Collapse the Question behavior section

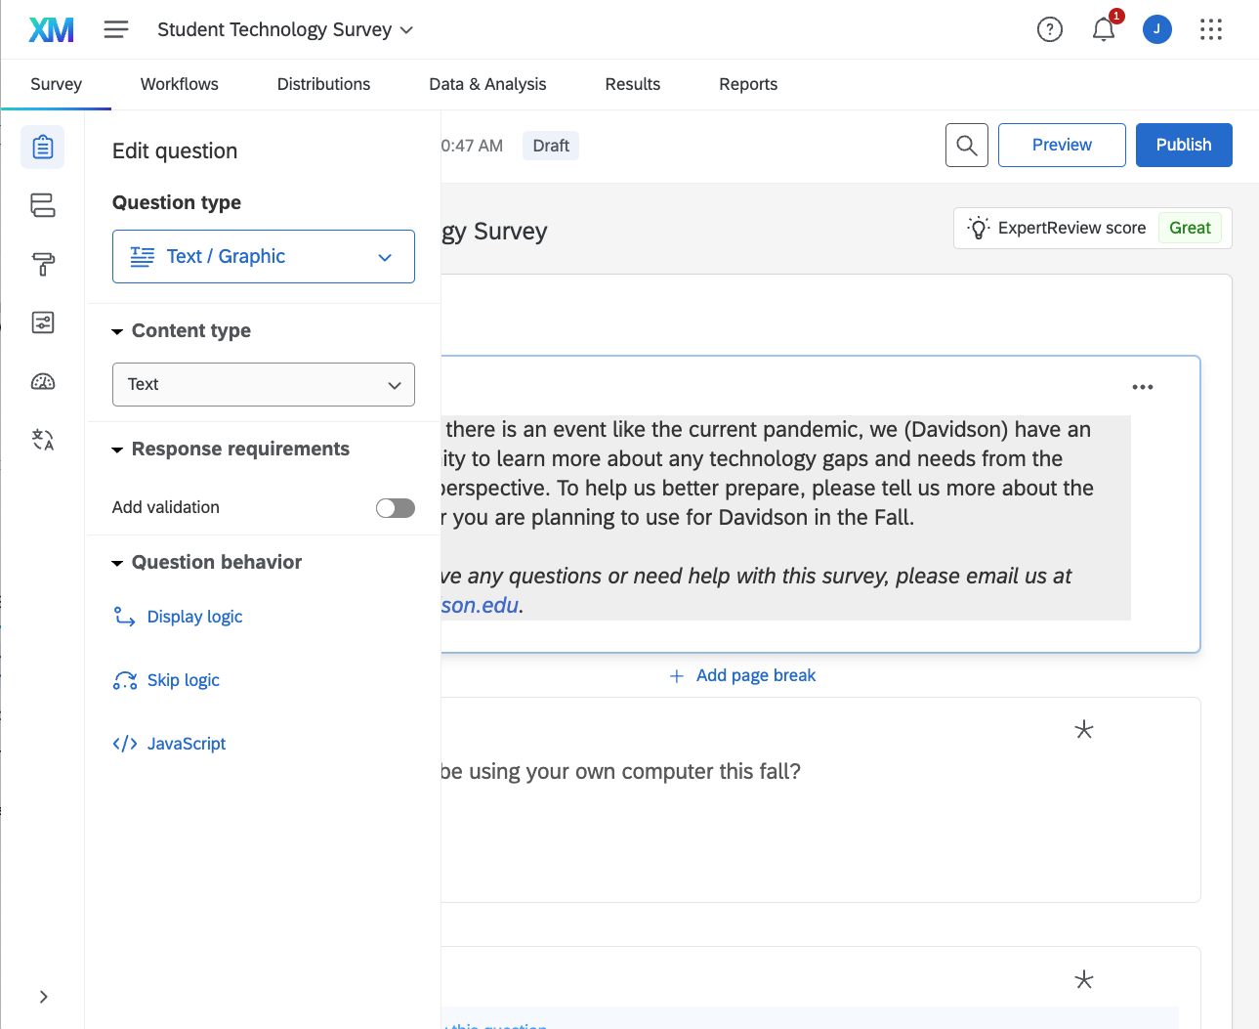click(117, 563)
